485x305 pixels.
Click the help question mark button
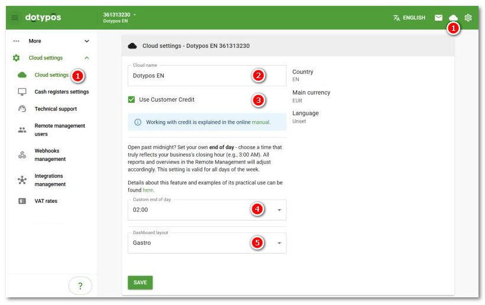click(x=80, y=285)
